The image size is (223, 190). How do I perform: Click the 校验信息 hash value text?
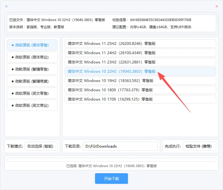pos(161,20)
